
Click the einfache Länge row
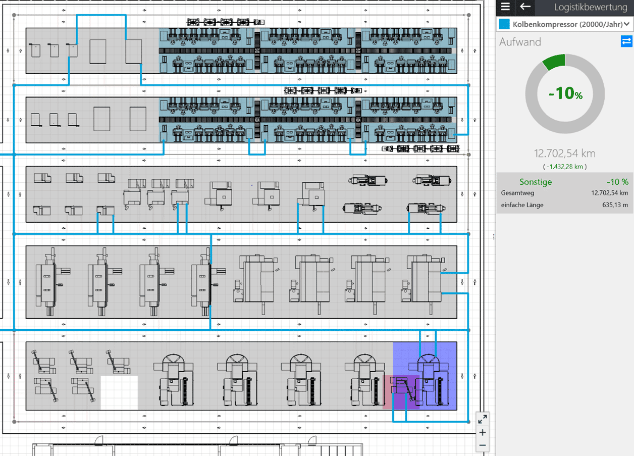point(564,205)
